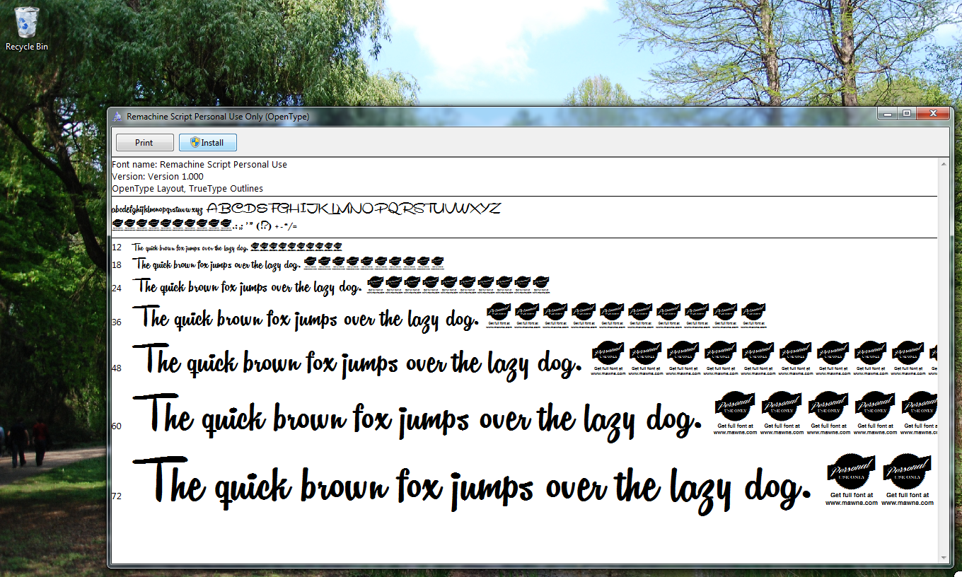
Task: Click the 'Version: Version 1.000' line
Action: [x=158, y=176]
